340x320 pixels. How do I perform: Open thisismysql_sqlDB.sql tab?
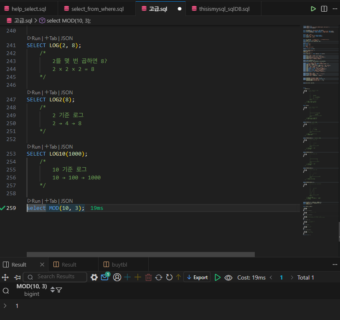[224, 9]
